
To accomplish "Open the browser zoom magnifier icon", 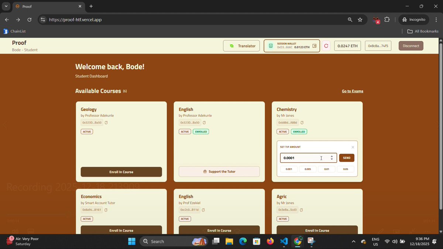I will 350,20.
